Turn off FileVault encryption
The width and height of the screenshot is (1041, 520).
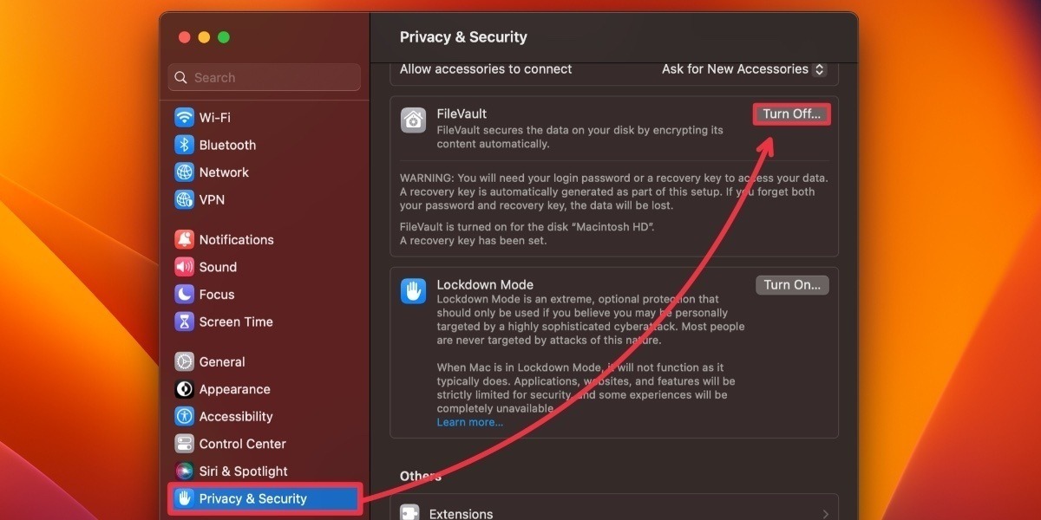pos(791,114)
